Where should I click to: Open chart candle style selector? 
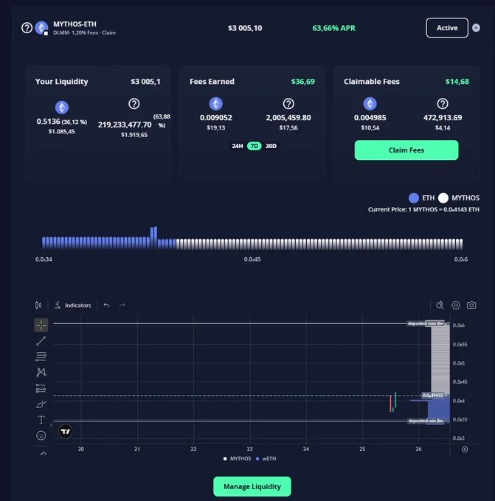pyautogui.click(x=38, y=306)
